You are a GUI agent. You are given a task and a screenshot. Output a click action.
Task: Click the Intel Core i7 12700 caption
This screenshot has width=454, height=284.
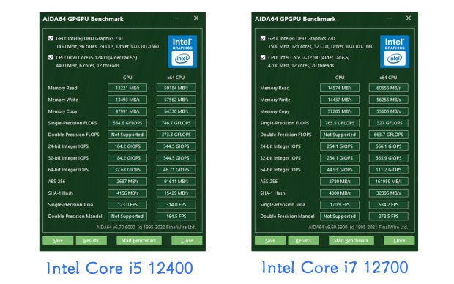pyautogui.click(x=335, y=267)
